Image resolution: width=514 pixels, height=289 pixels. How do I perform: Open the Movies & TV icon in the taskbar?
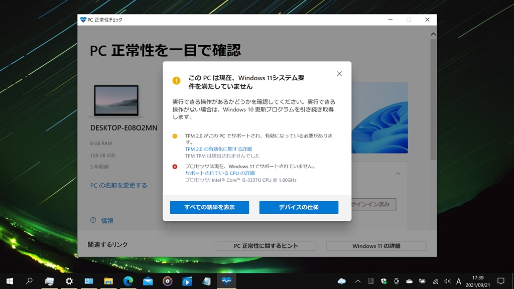[187, 281]
